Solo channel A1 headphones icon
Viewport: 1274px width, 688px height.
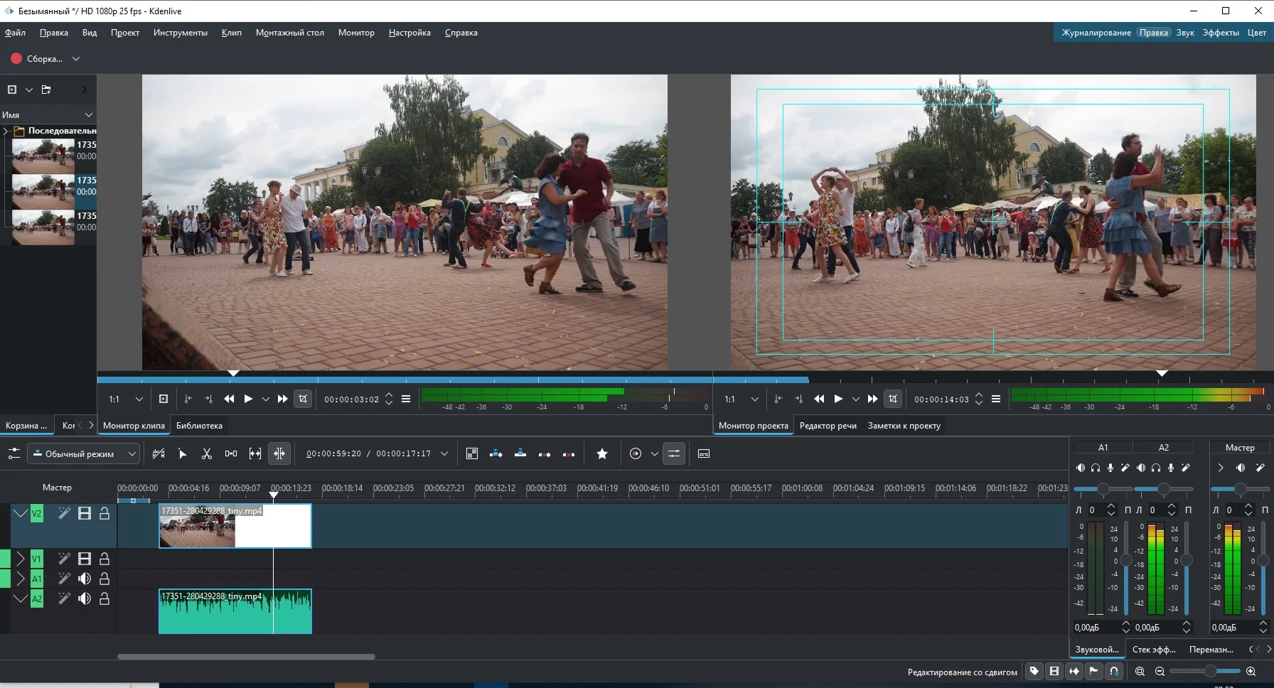[x=1096, y=468]
